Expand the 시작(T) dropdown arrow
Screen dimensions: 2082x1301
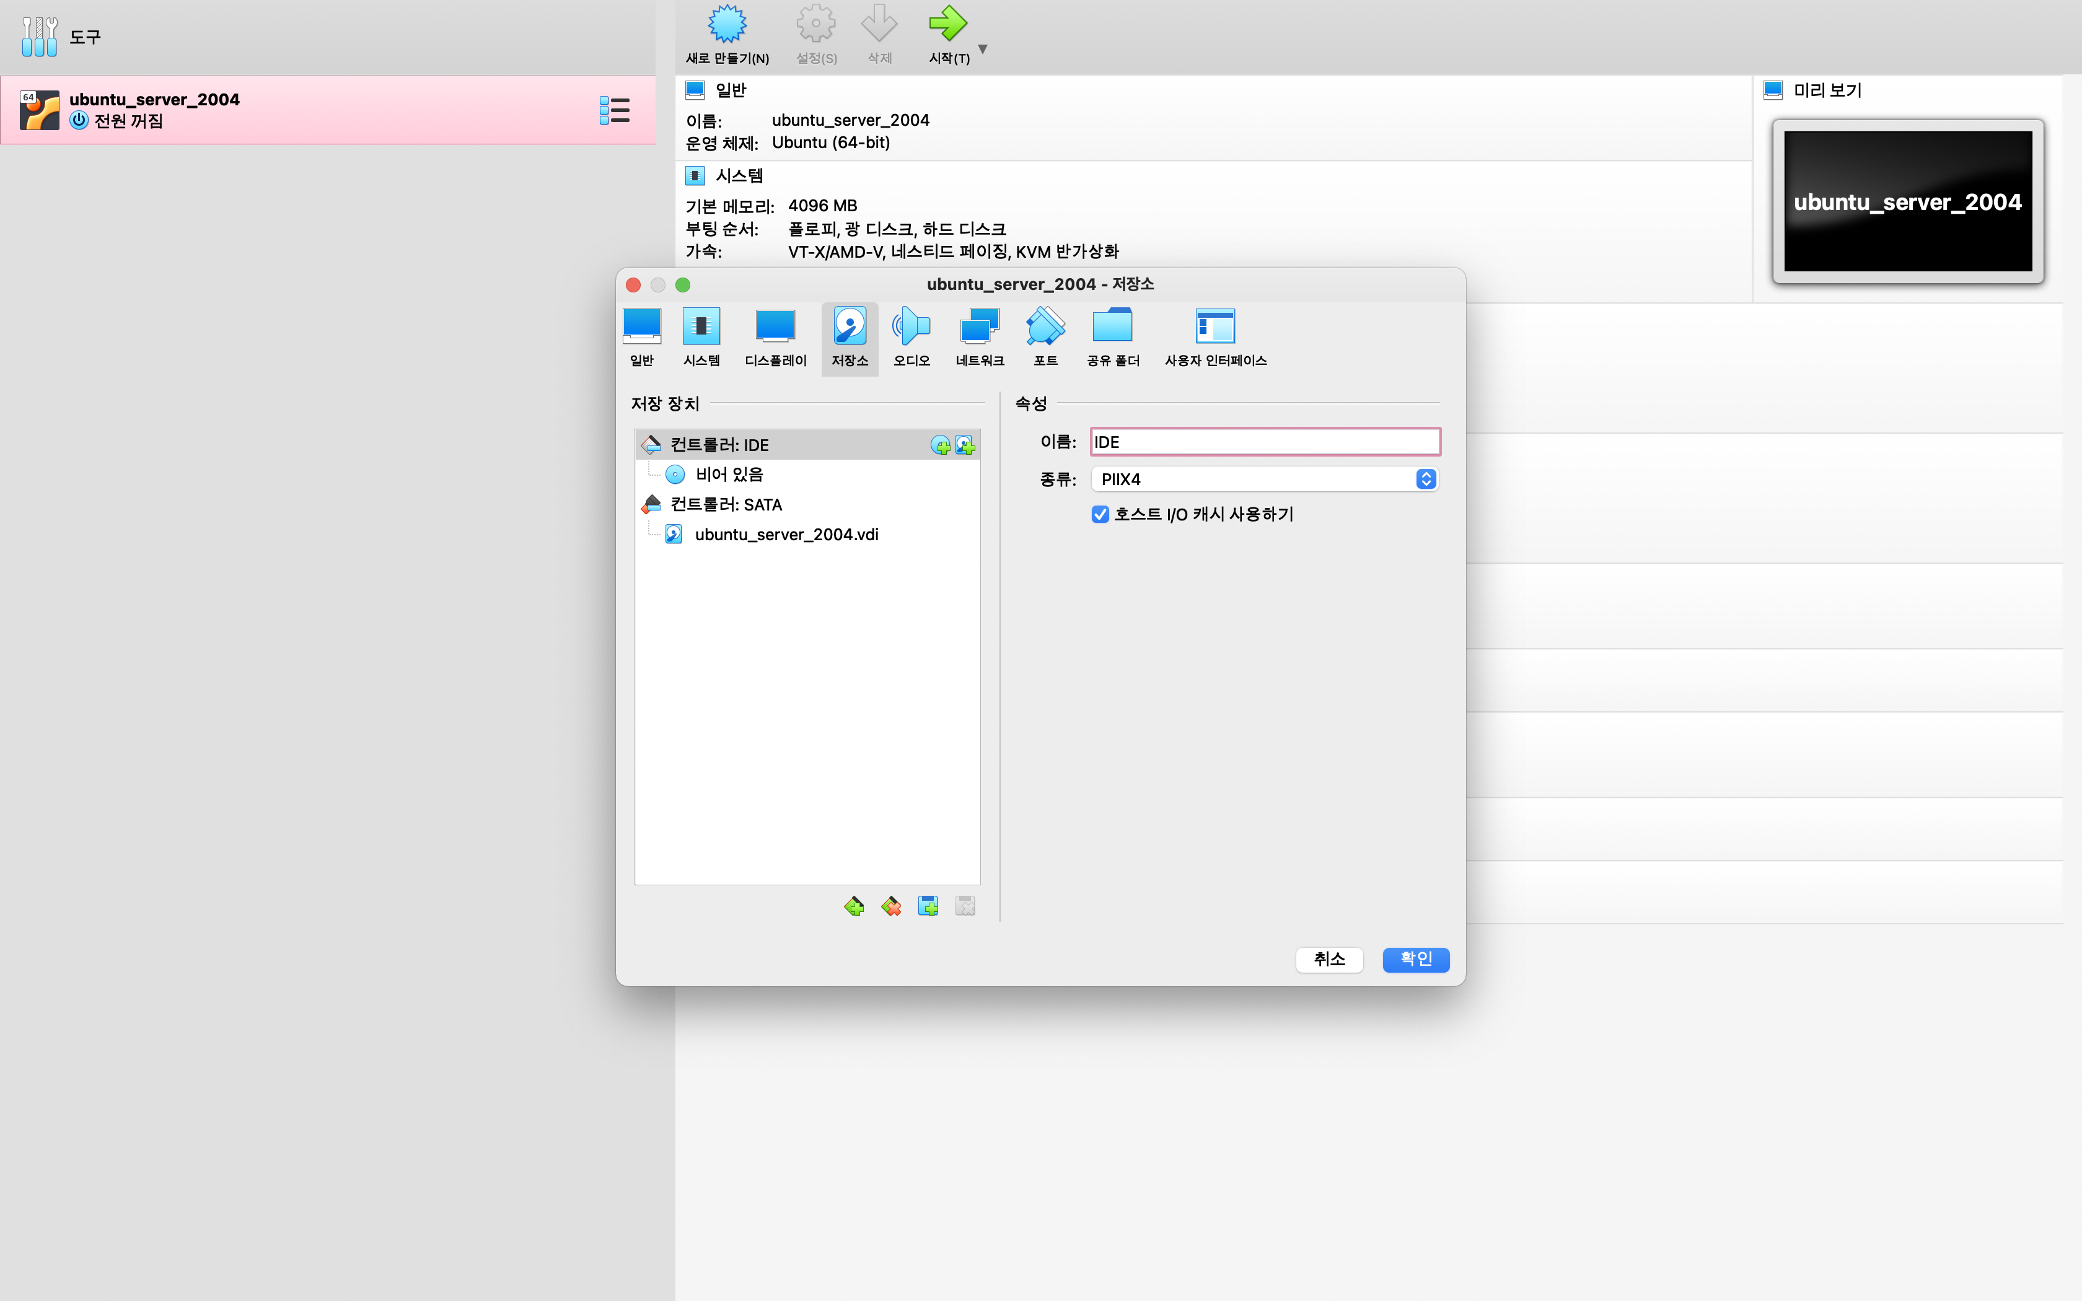[983, 49]
